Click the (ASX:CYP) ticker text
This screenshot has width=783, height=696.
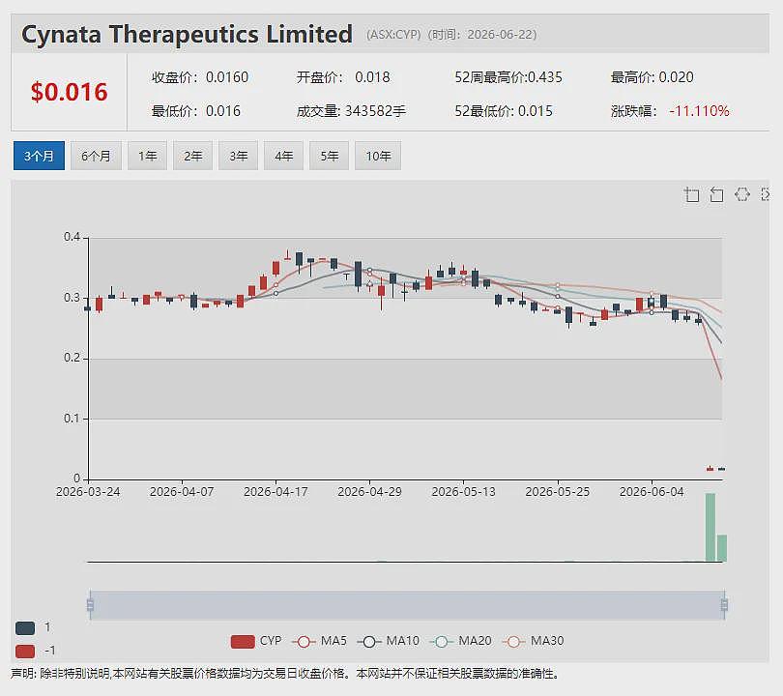click(x=393, y=35)
